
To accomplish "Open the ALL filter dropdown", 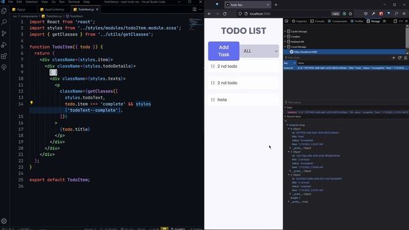I will tap(259, 51).
